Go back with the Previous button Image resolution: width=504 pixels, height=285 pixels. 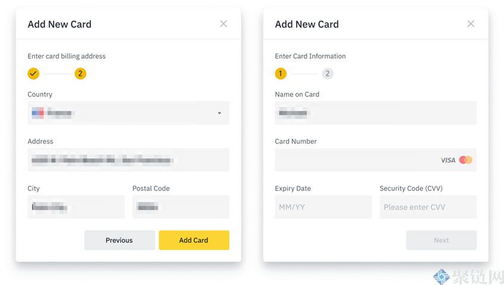click(x=119, y=240)
